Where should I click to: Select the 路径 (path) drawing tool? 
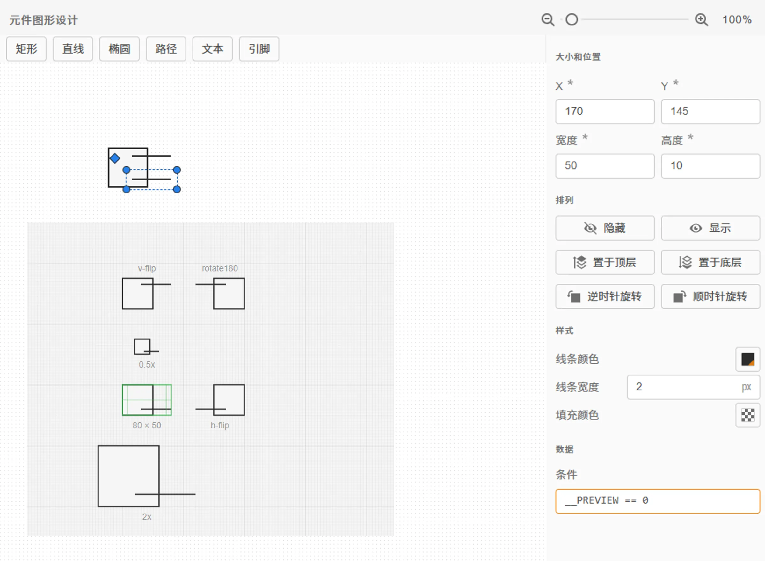(166, 49)
